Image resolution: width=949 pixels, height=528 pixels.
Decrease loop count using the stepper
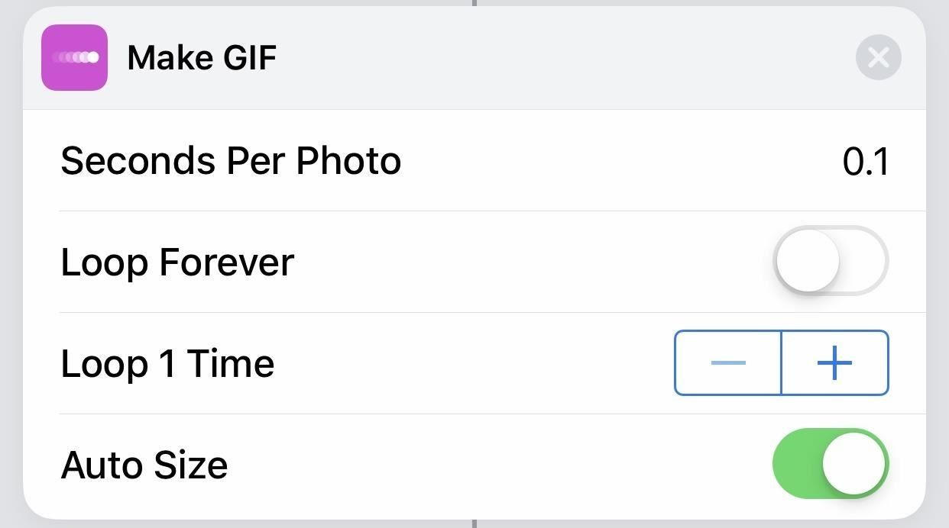click(727, 363)
